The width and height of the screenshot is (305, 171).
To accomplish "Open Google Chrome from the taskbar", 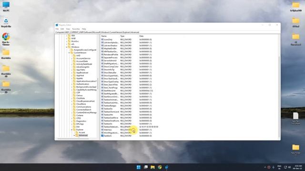I will [160, 167].
